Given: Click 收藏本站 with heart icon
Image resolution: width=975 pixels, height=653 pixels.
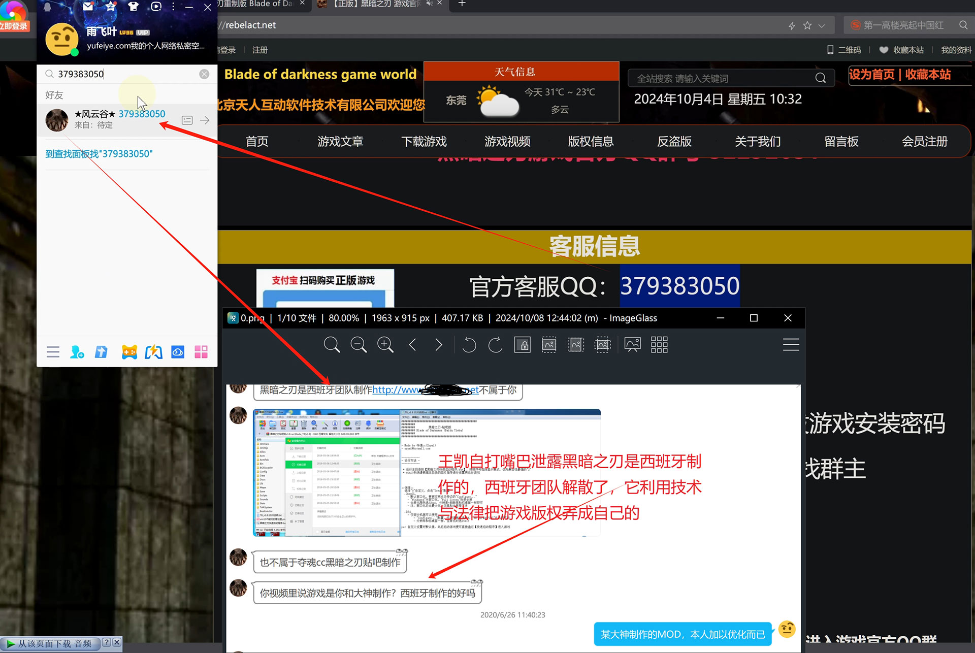Looking at the screenshot, I should tap(901, 50).
